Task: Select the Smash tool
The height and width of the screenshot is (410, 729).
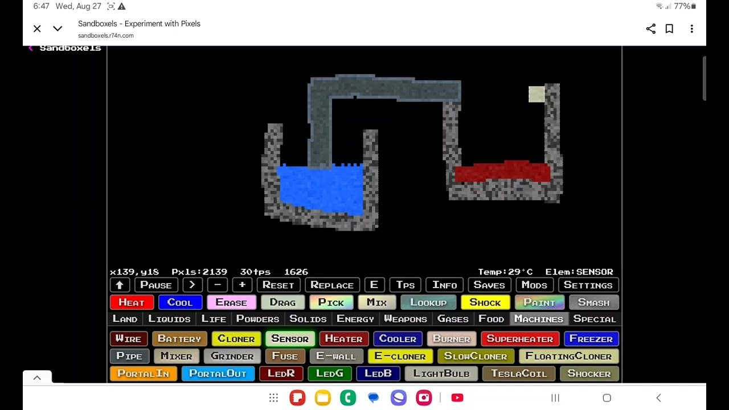Action: click(x=593, y=303)
